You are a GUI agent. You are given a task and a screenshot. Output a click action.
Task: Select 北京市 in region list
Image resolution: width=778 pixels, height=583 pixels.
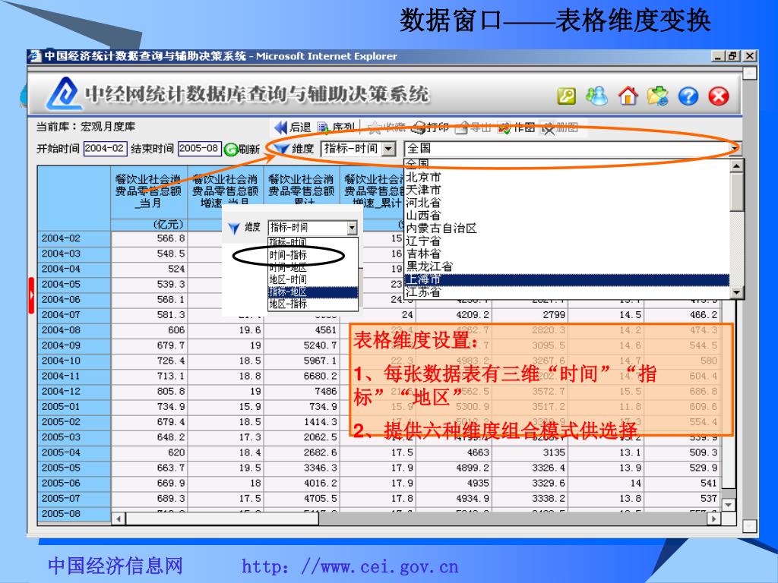pos(422,177)
